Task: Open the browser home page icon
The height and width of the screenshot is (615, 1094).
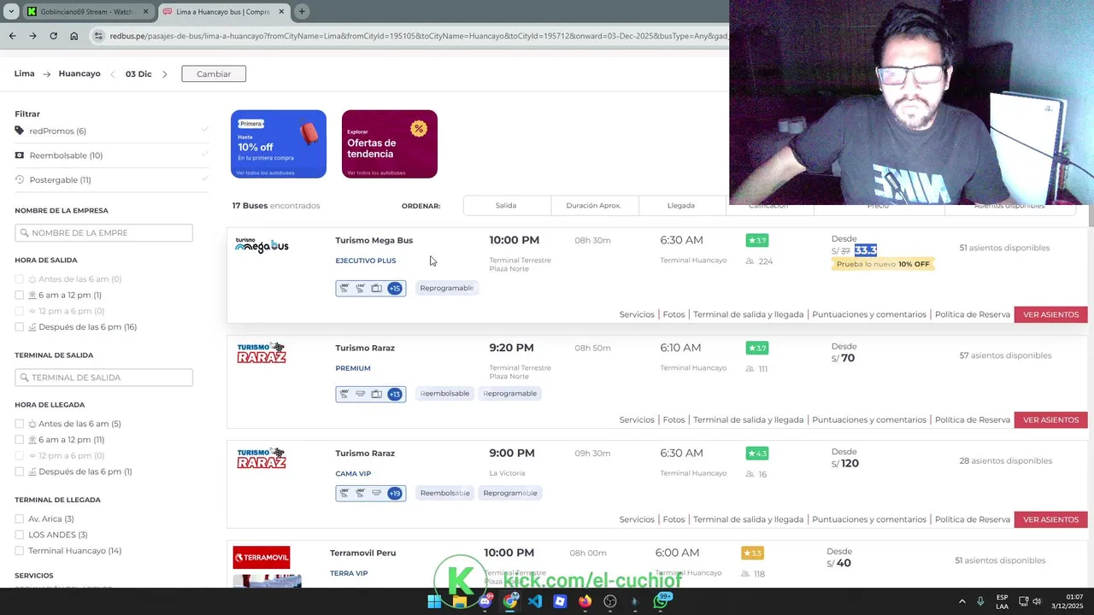Action: click(x=74, y=36)
